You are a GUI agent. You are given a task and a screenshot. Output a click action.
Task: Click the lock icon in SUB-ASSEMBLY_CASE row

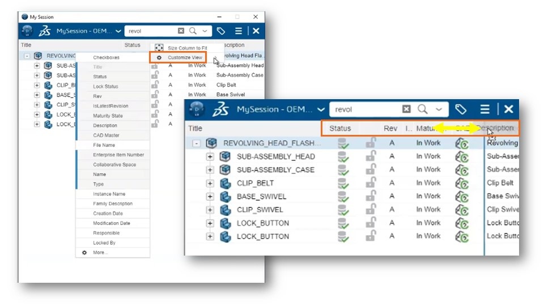pos(371,169)
